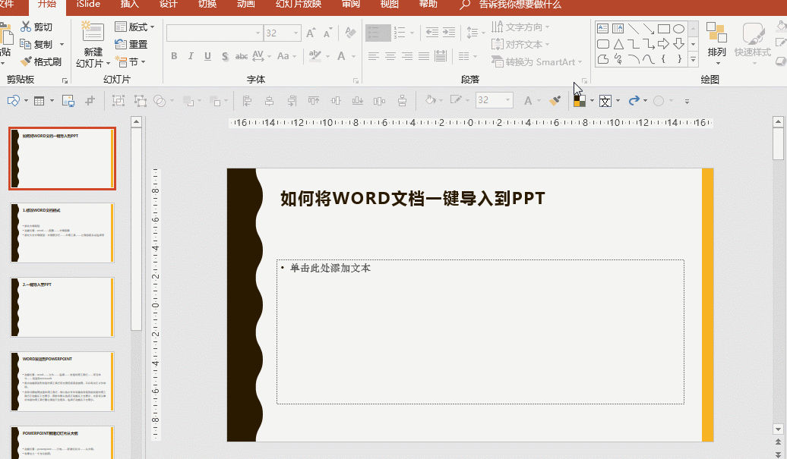The height and width of the screenshot is (459, 787).
Task: Click the distribute horizontally icon
Action: point(380,101)
